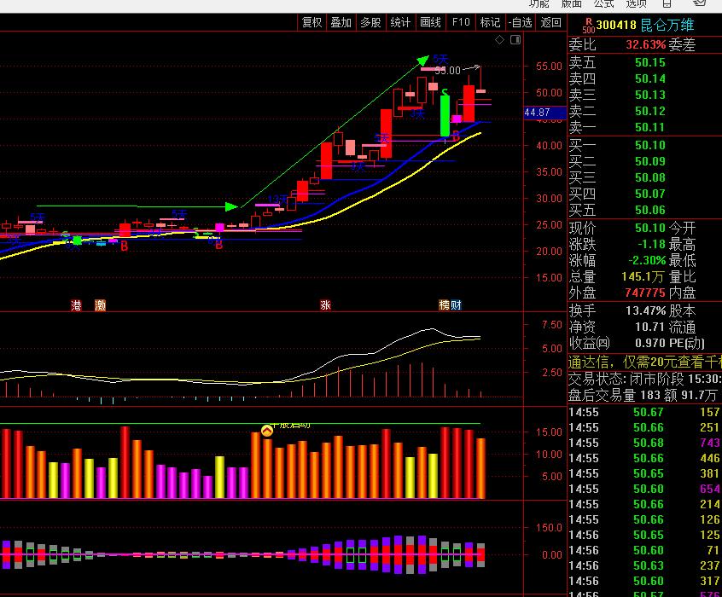Screen dimensions: 722x597
Task: Select the 买一 50.10 order row
Action: (x=644, y=145)
